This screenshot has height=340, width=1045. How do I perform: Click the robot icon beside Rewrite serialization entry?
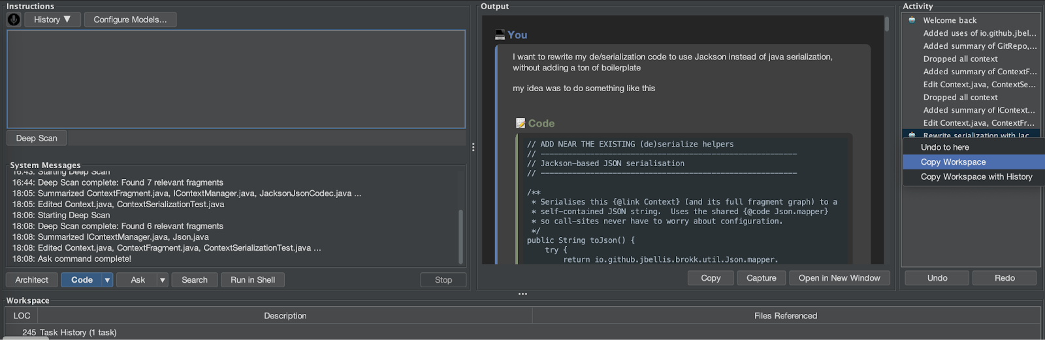click(912, 135)
